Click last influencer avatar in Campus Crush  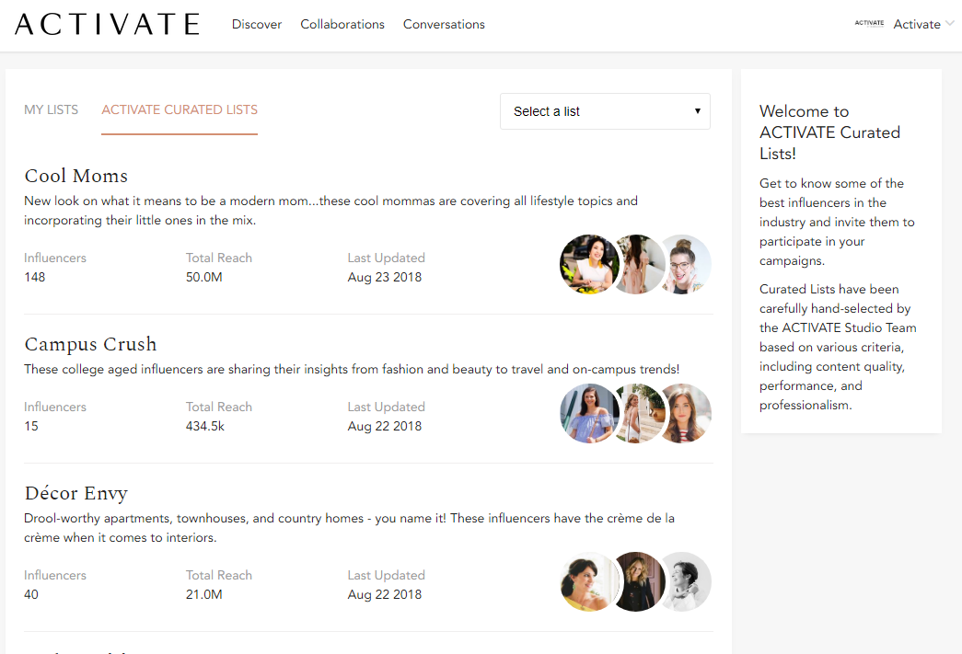pyautogui.click(x=688, y=414)
